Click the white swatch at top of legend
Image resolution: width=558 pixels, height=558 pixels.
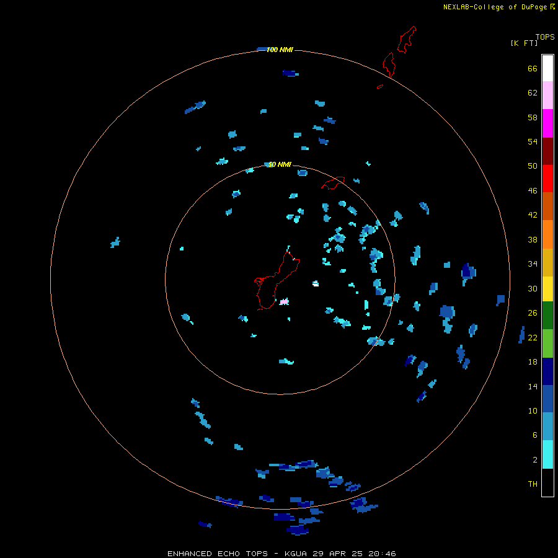[547, 68]
